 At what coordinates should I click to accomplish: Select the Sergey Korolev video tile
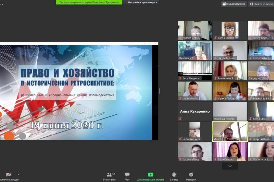(261, 71)
